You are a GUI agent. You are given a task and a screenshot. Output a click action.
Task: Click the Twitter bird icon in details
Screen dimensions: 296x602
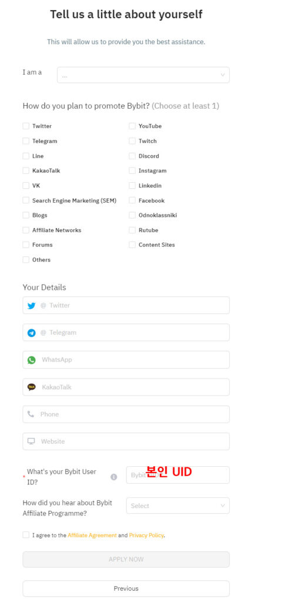click(32, 306)
